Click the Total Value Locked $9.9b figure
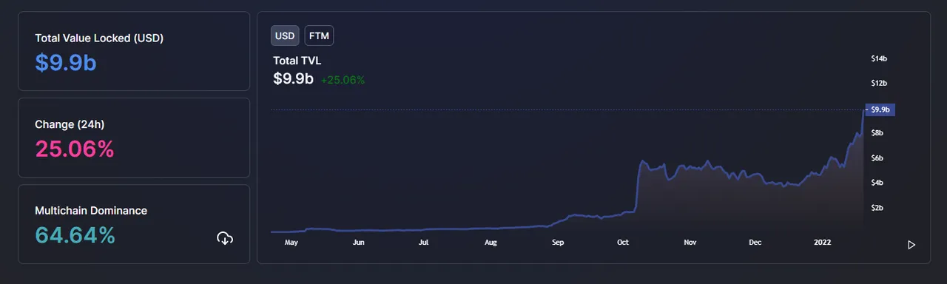Viewport: 947px width, 284px height. [66, 63]
